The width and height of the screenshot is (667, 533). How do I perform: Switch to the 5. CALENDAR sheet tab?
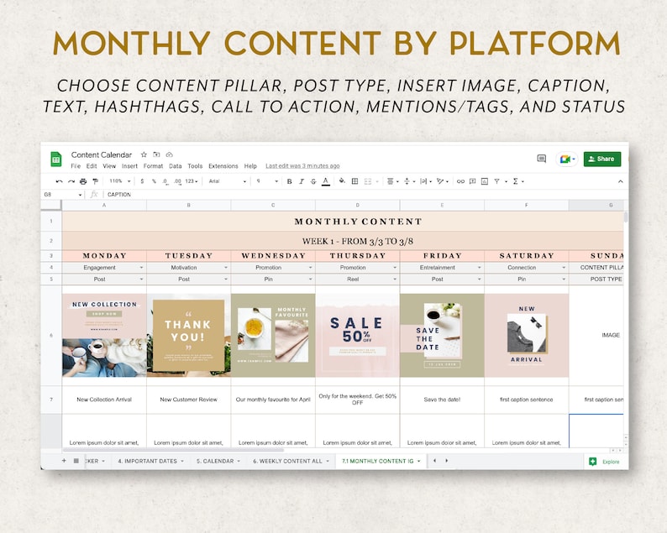pos(215,461)
